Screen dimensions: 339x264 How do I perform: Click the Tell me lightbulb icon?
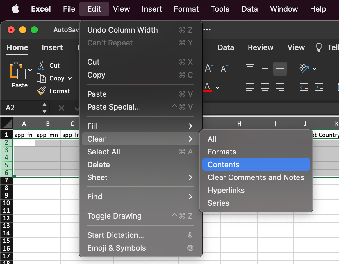[x=319, y=47]
